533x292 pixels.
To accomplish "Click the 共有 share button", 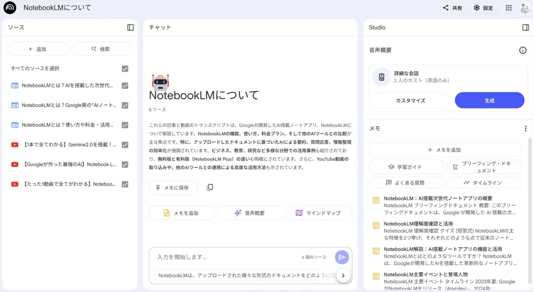I will 452,8.
